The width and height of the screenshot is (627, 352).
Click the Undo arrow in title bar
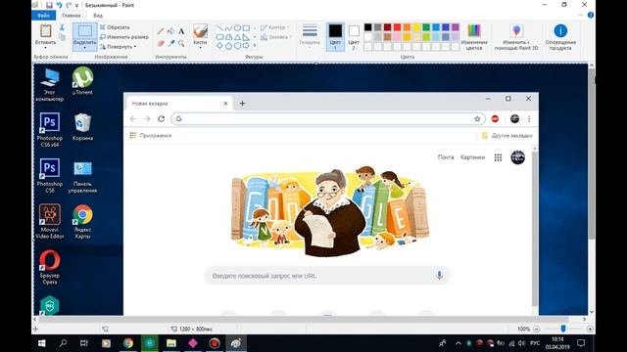[x=59, y=5]
